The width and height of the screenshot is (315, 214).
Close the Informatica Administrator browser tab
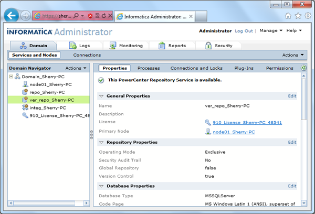191,16
